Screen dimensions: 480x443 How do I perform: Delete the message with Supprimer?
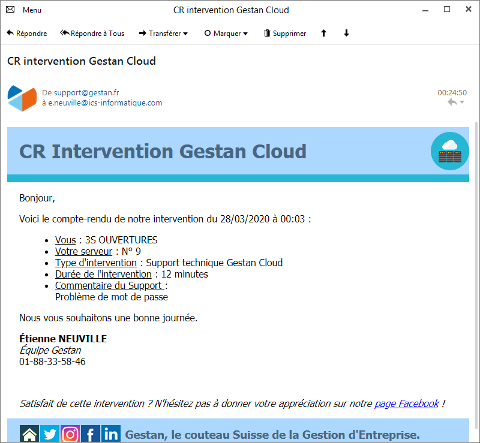coord(284,34)
